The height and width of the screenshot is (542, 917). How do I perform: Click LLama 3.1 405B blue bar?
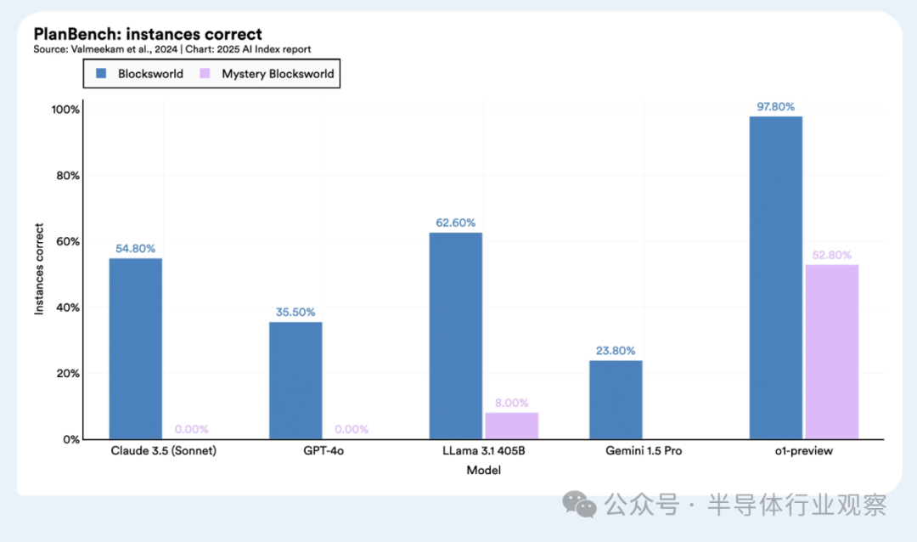[x=456, y=336]
